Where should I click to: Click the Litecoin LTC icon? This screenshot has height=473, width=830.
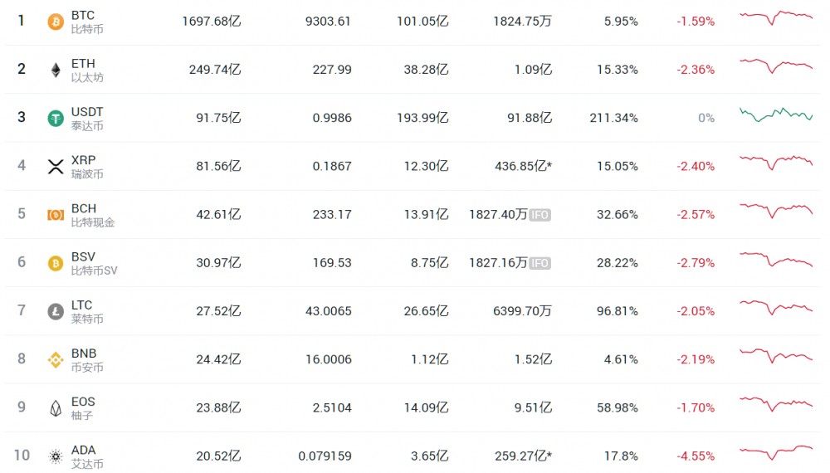coord(56,311)
